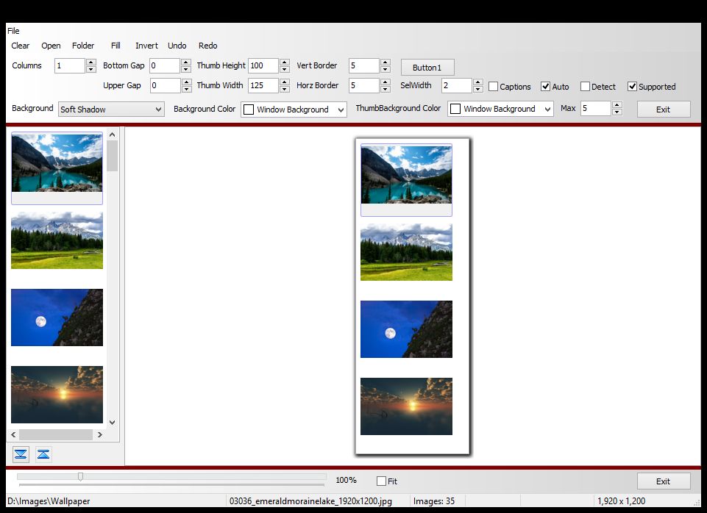This screenshot has width=707, height=513.
Task: Select the moon thumbnail in the left list
Action: pos(57,318)
